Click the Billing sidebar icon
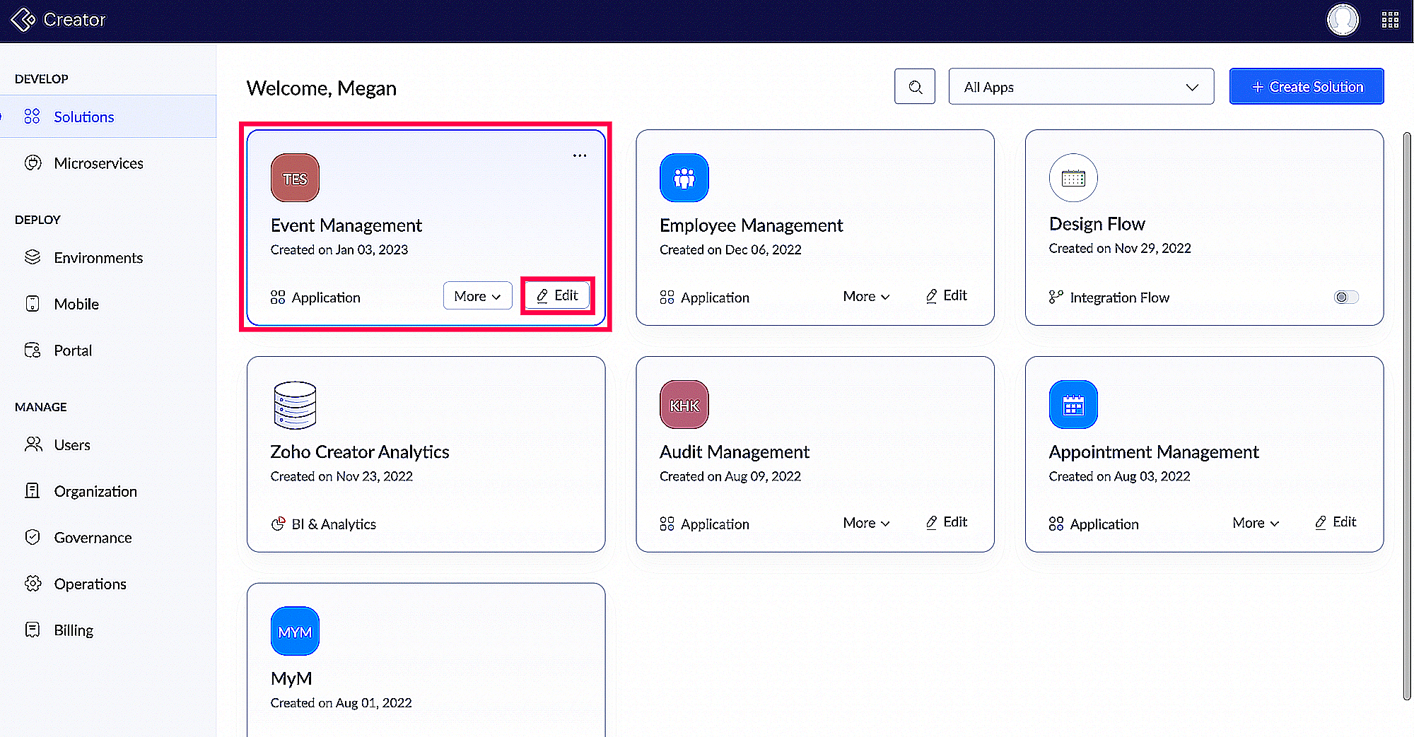Screen dimensions: 1414x737 33,630
